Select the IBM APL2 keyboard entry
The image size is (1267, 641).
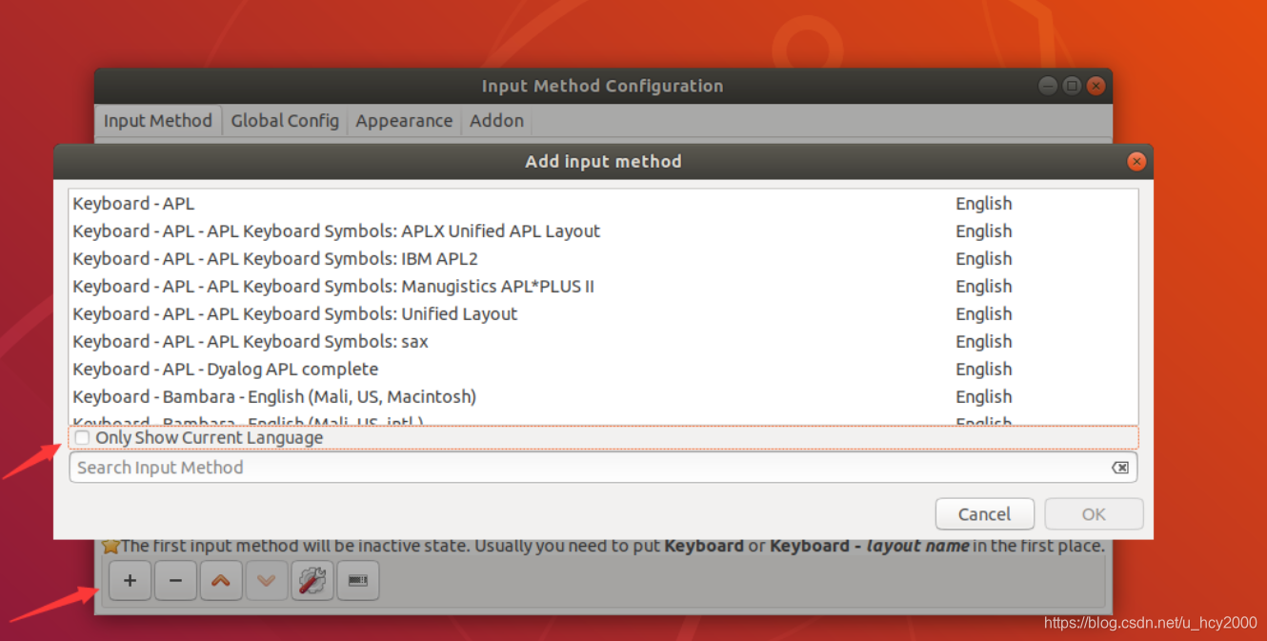[603, 259]
